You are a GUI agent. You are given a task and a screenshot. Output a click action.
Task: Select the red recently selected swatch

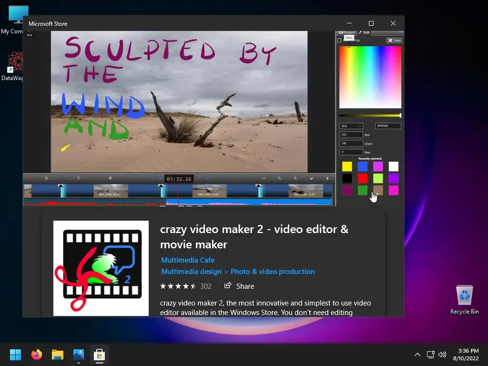point(363,178)
